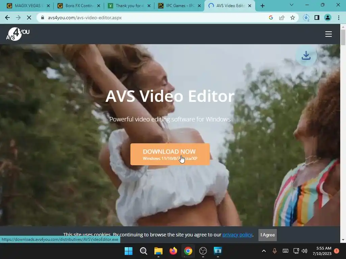Click the AVS4YOU logo
Screen dimensions: 346x259
coord(18,34)
